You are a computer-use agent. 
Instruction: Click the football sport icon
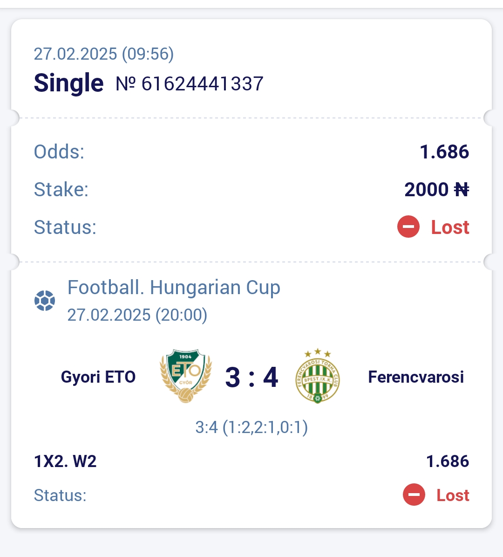click(x=45, y=301)
